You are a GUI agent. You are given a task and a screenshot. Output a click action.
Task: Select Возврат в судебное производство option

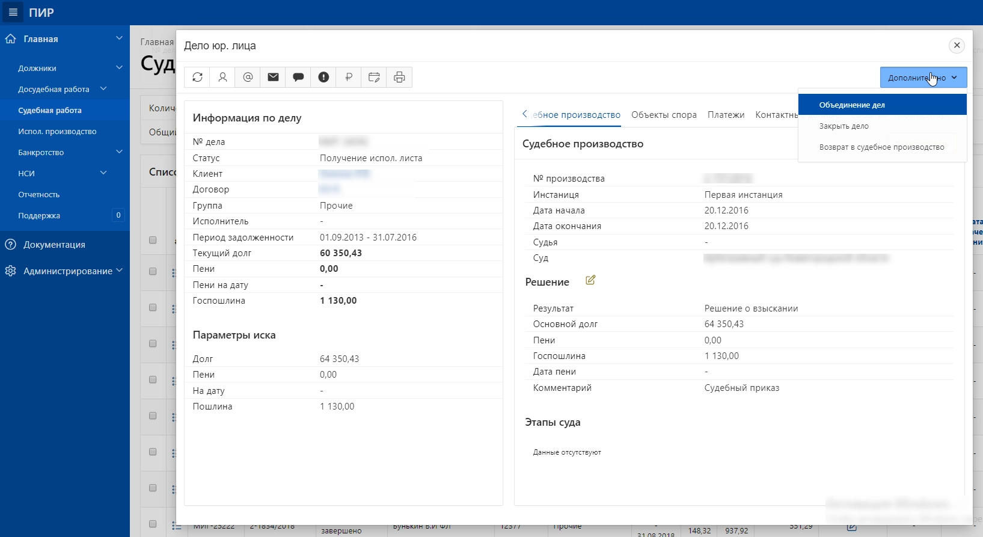click(882, 147)
